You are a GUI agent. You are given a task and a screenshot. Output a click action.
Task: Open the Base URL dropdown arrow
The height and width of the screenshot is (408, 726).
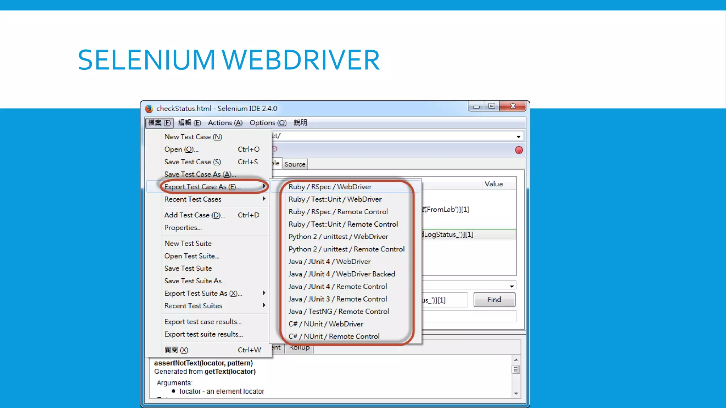(x=518, y=137)
